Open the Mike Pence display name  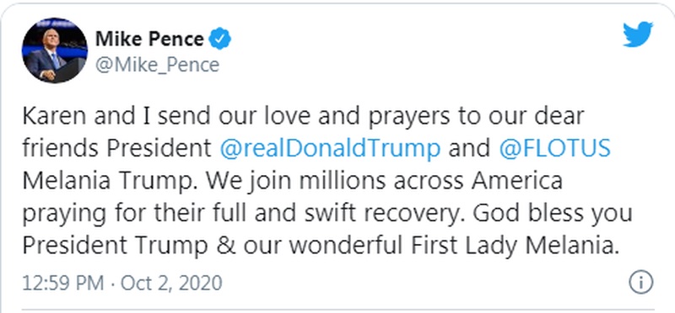(149, 40)
